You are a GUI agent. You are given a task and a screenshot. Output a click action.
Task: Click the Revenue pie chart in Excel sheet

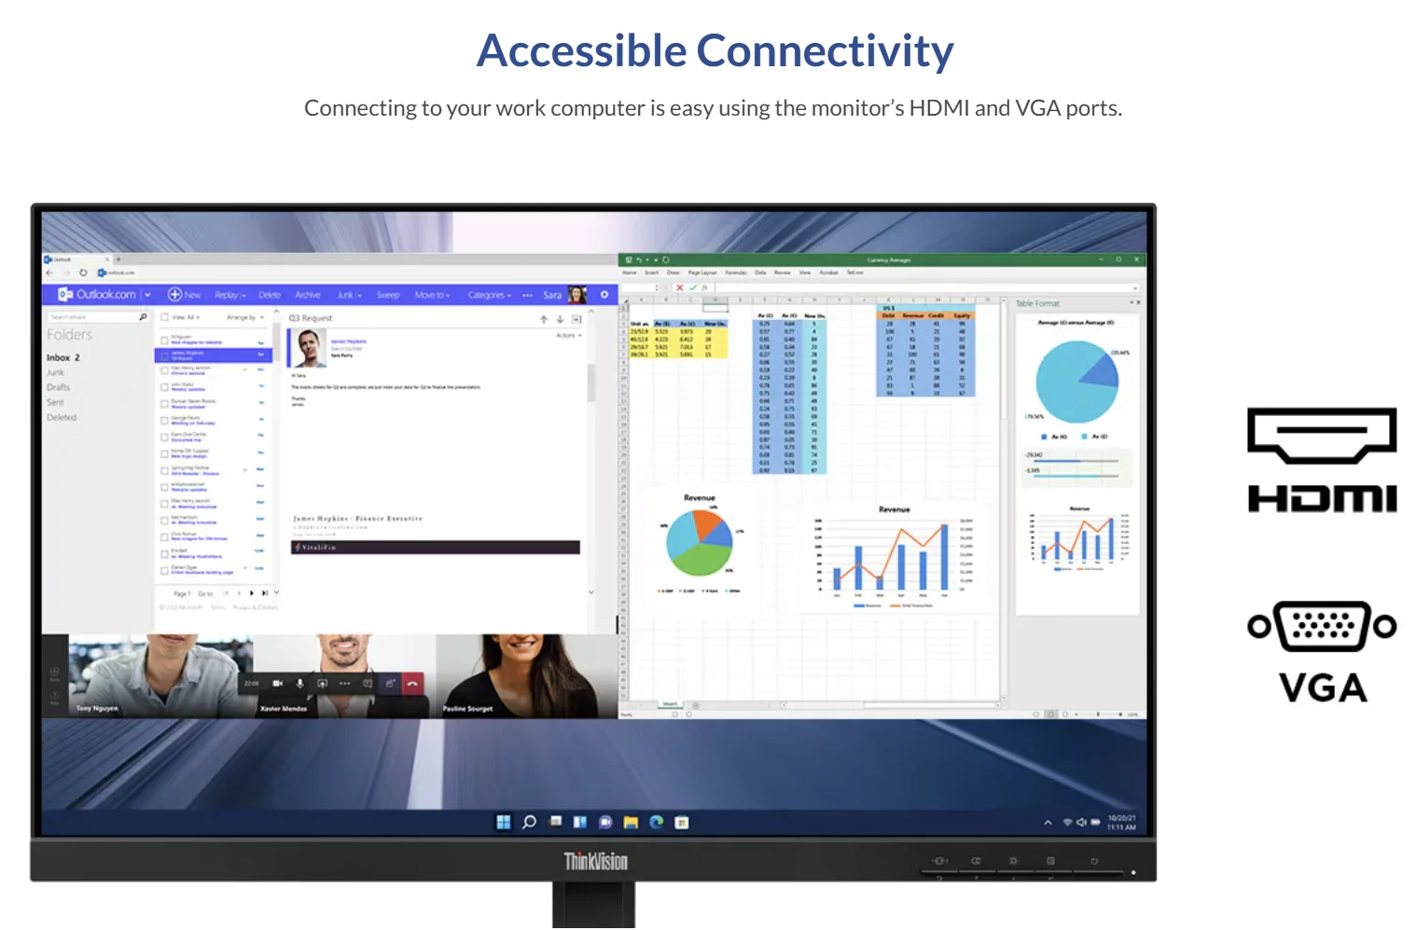click(x=700, y=543)
